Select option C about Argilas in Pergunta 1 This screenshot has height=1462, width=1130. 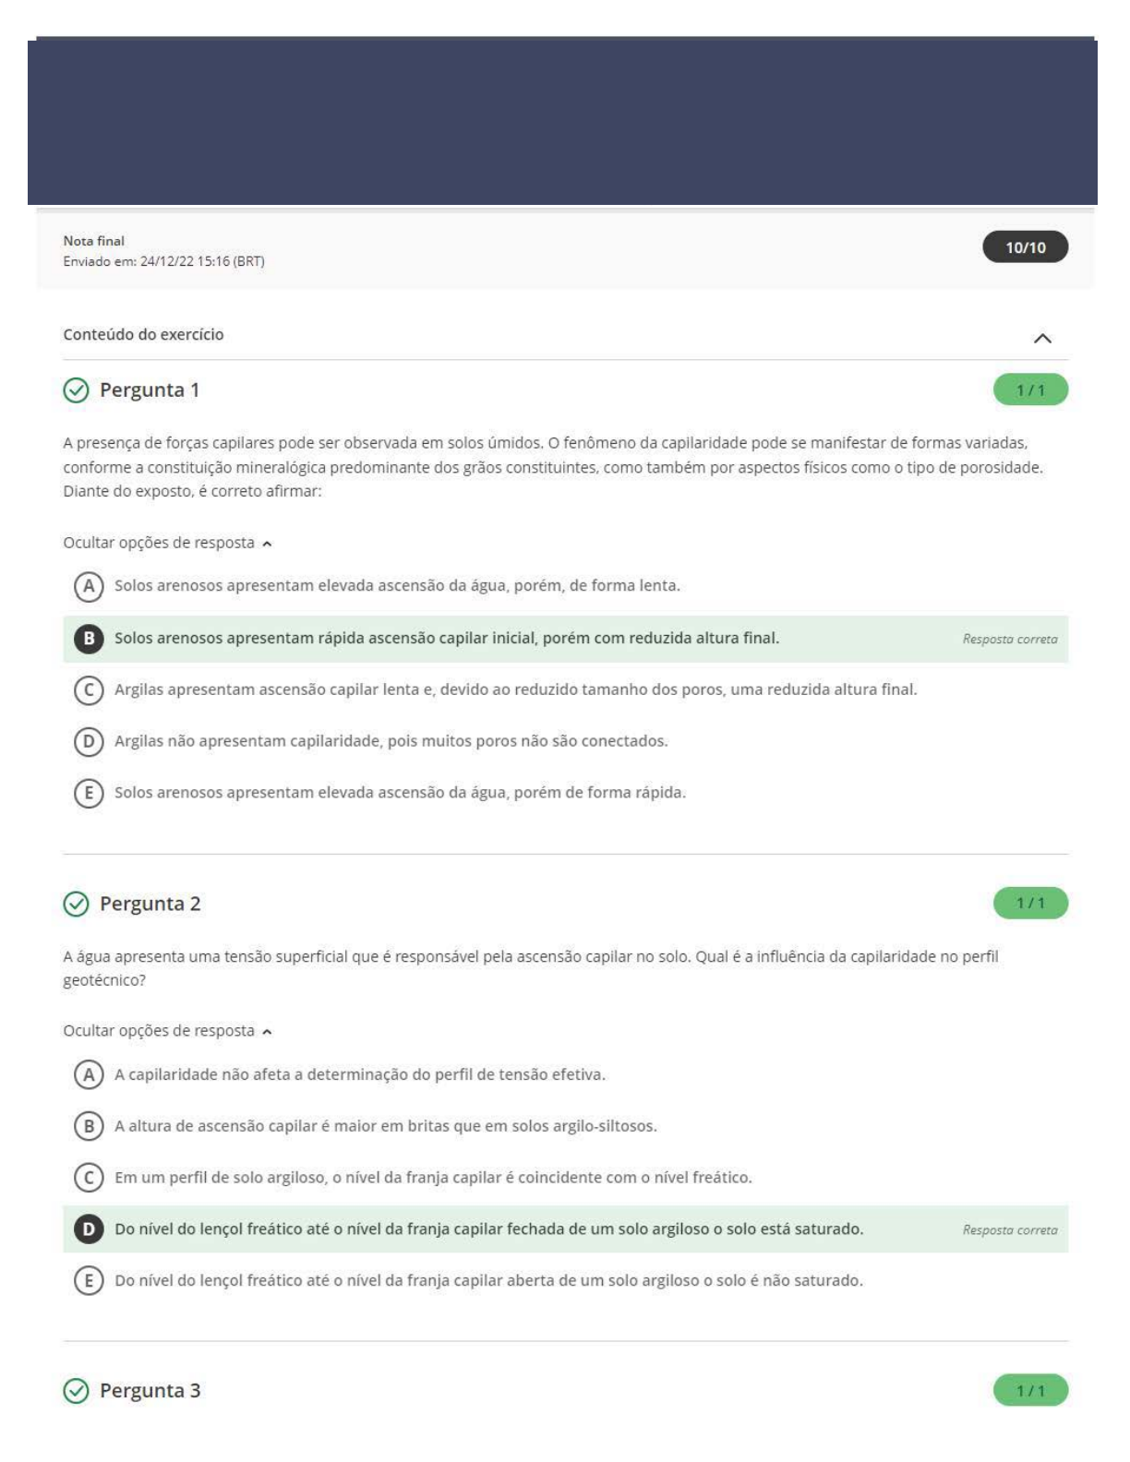coord(89,690)
